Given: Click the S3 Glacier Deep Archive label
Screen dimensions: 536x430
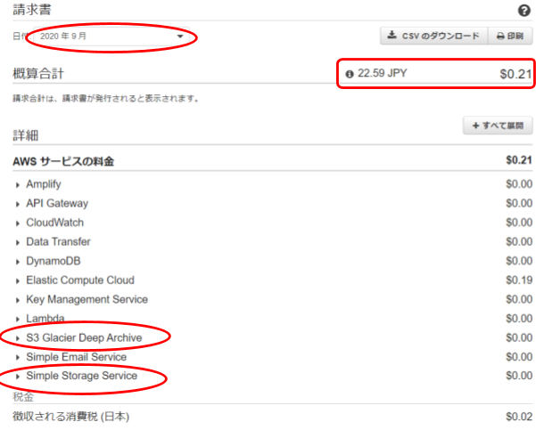Looking at the screenshot, I should click(84, 337).
